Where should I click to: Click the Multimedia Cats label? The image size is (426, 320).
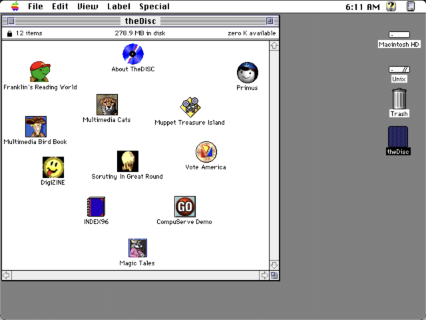tap(106, 120)
